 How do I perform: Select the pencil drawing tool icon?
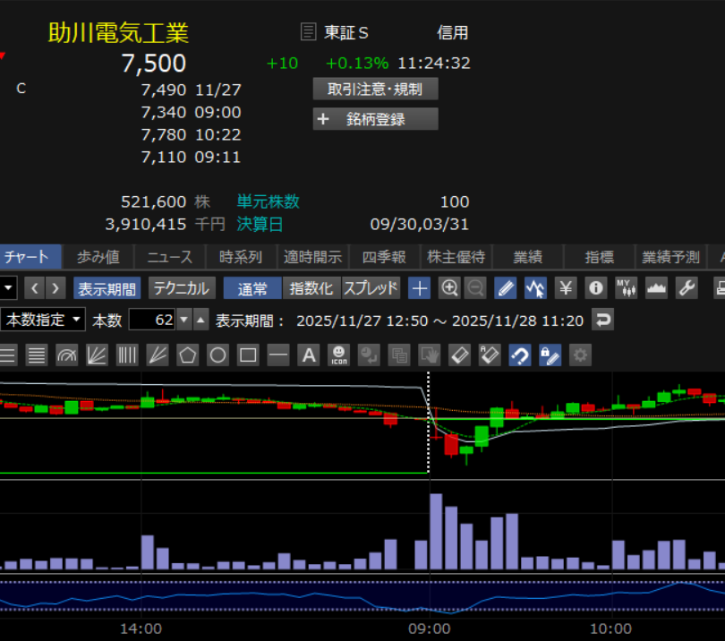pyautogui.click(x=506, y=288)
